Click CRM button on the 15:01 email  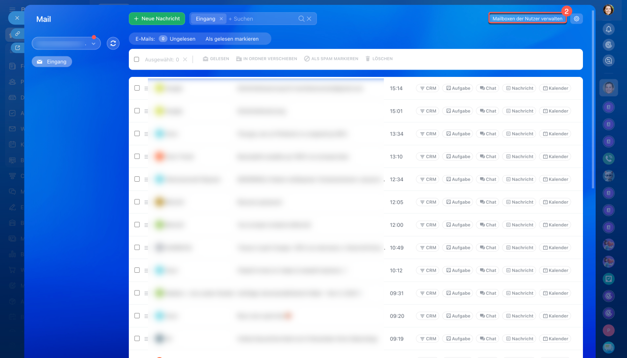pos(428,111)
